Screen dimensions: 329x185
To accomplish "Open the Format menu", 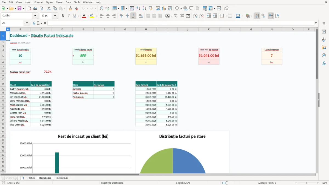I will 38,2.
